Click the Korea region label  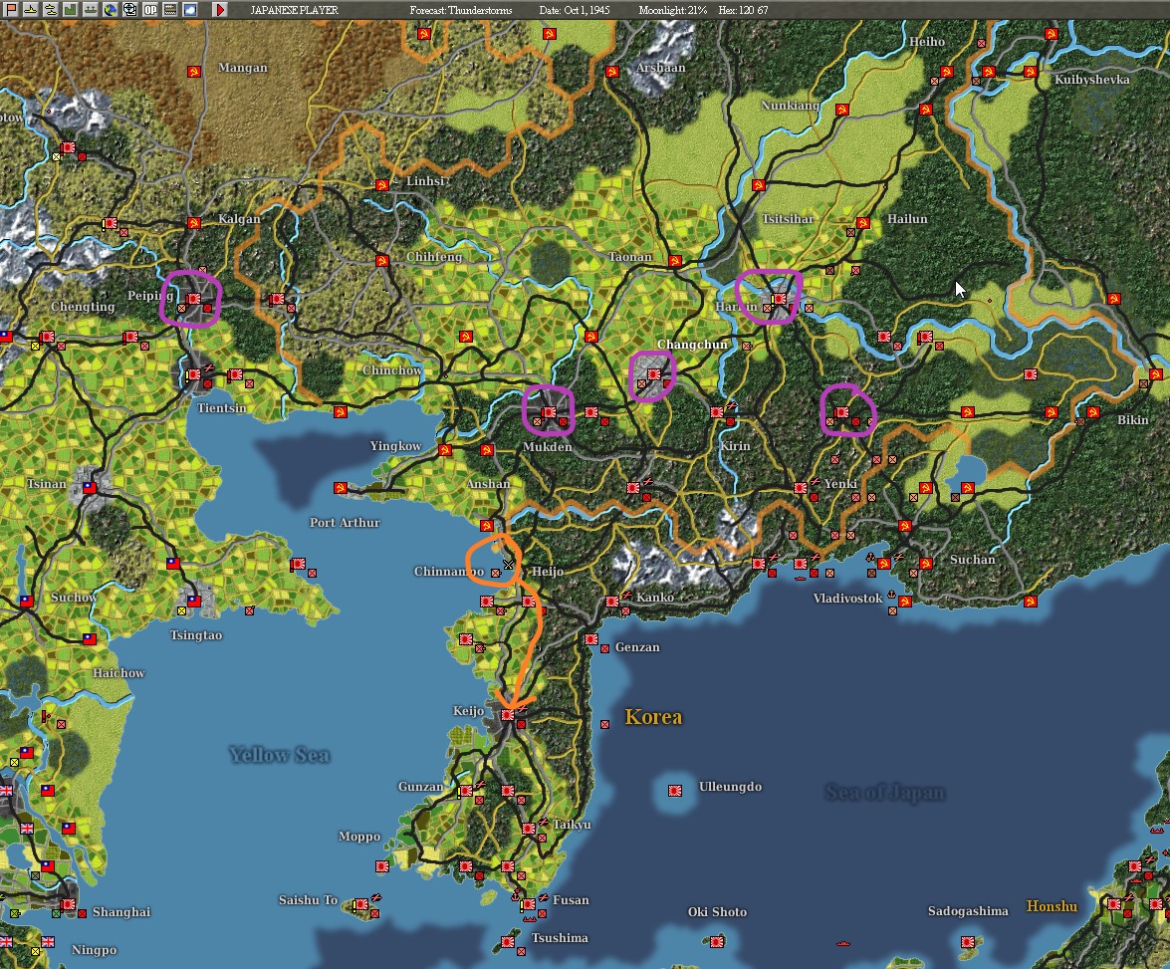tap(653, 717)
